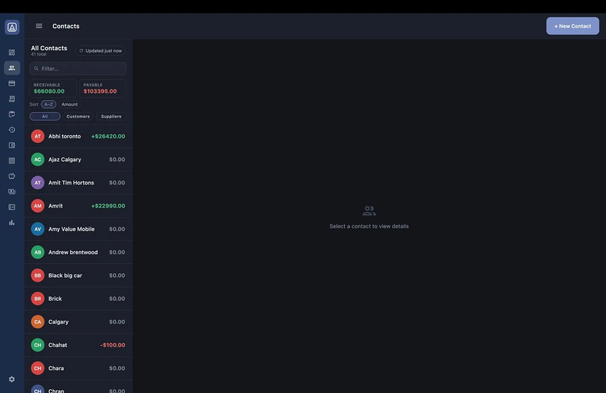Select contact name Abhi toronto

(x=64, y=136)
